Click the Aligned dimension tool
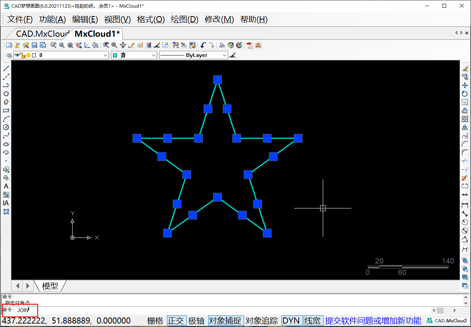Screen dimensions: 471x327 pyautogui.click(x=465, y=214)
